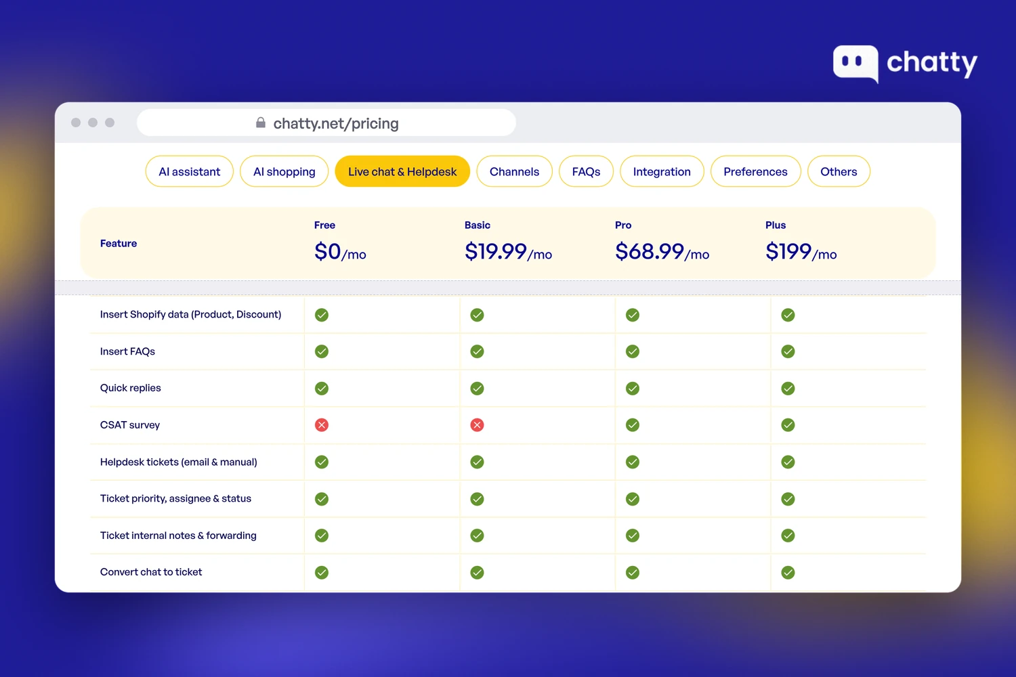Click Basic plan red cross for CSAT survey
This screenshot has height=677, width=1016.
pos(478,425)
